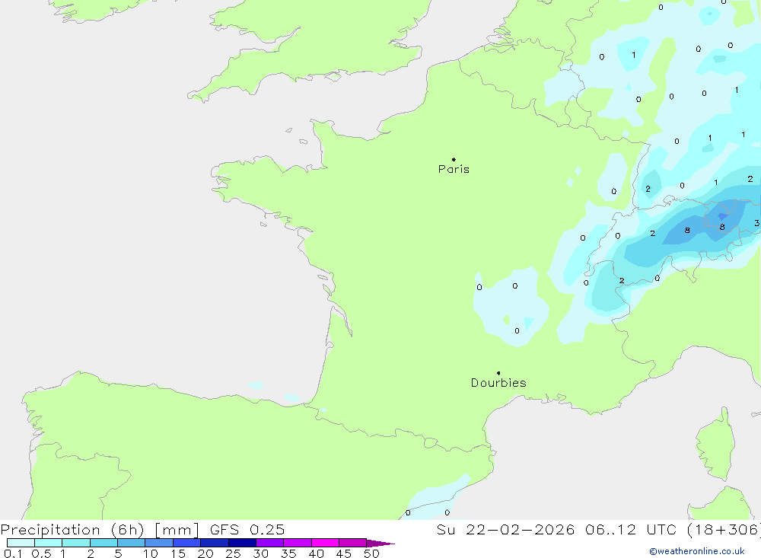This screenshot has width=761, height=558.
Task: Click the precipitation value 3 on map
Action: [x=756, y=223]
